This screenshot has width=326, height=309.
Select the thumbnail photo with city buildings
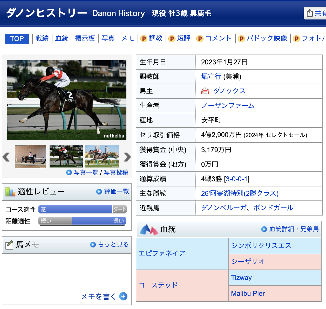[102, 157]
